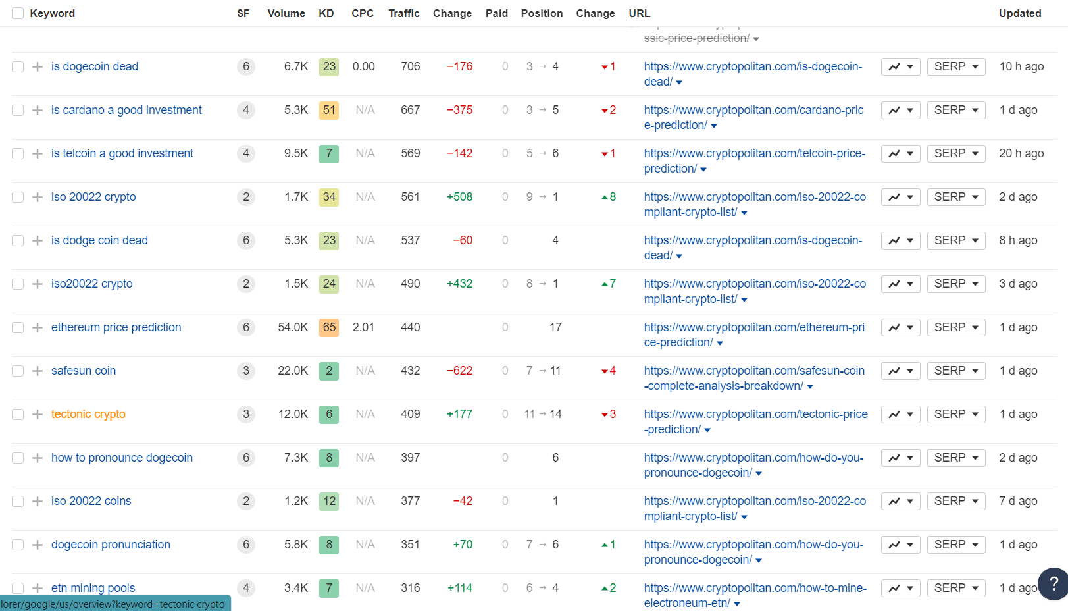Click plus icon next to 'safesun coin'
This screenshot has width=1068, height=611.
(x=38, y=371)
